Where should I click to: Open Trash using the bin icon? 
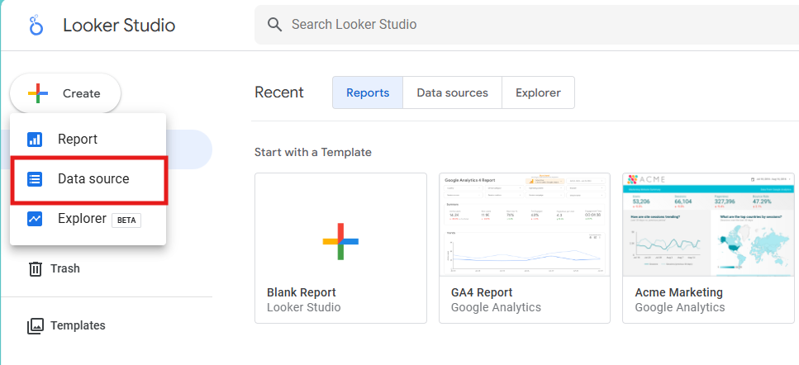click(36, 268)
